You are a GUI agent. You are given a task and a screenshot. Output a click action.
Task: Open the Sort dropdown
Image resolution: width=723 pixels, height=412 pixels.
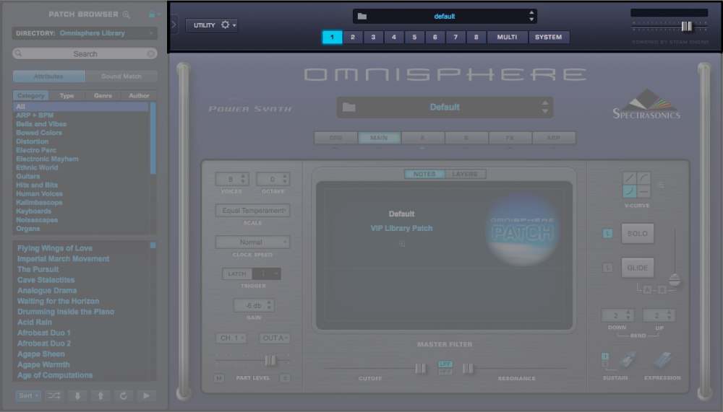[x=28, y=395]
